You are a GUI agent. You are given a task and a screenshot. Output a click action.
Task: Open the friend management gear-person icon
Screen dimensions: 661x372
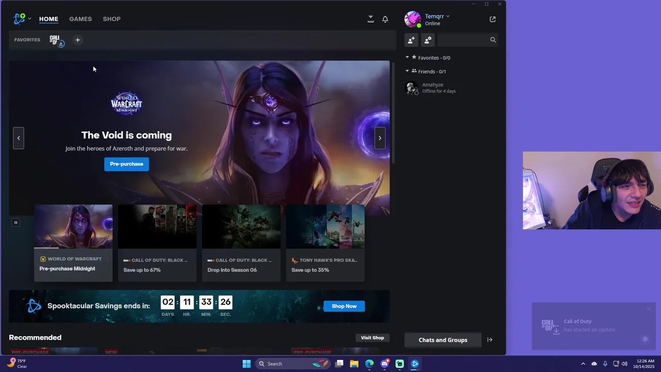[x=428, y=40]
